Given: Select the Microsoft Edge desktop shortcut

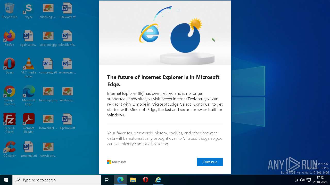Looking at the screenshot, I should click(x=29, y=96).
